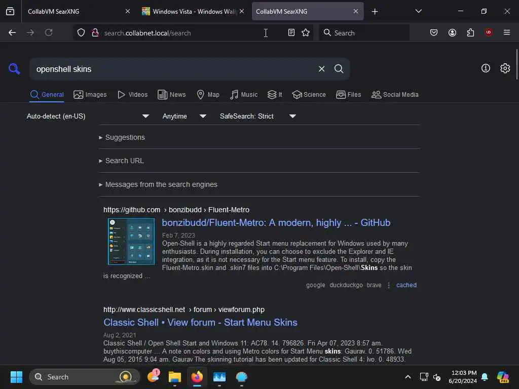Open SearXNG preferences gear icon

(505, 68)
